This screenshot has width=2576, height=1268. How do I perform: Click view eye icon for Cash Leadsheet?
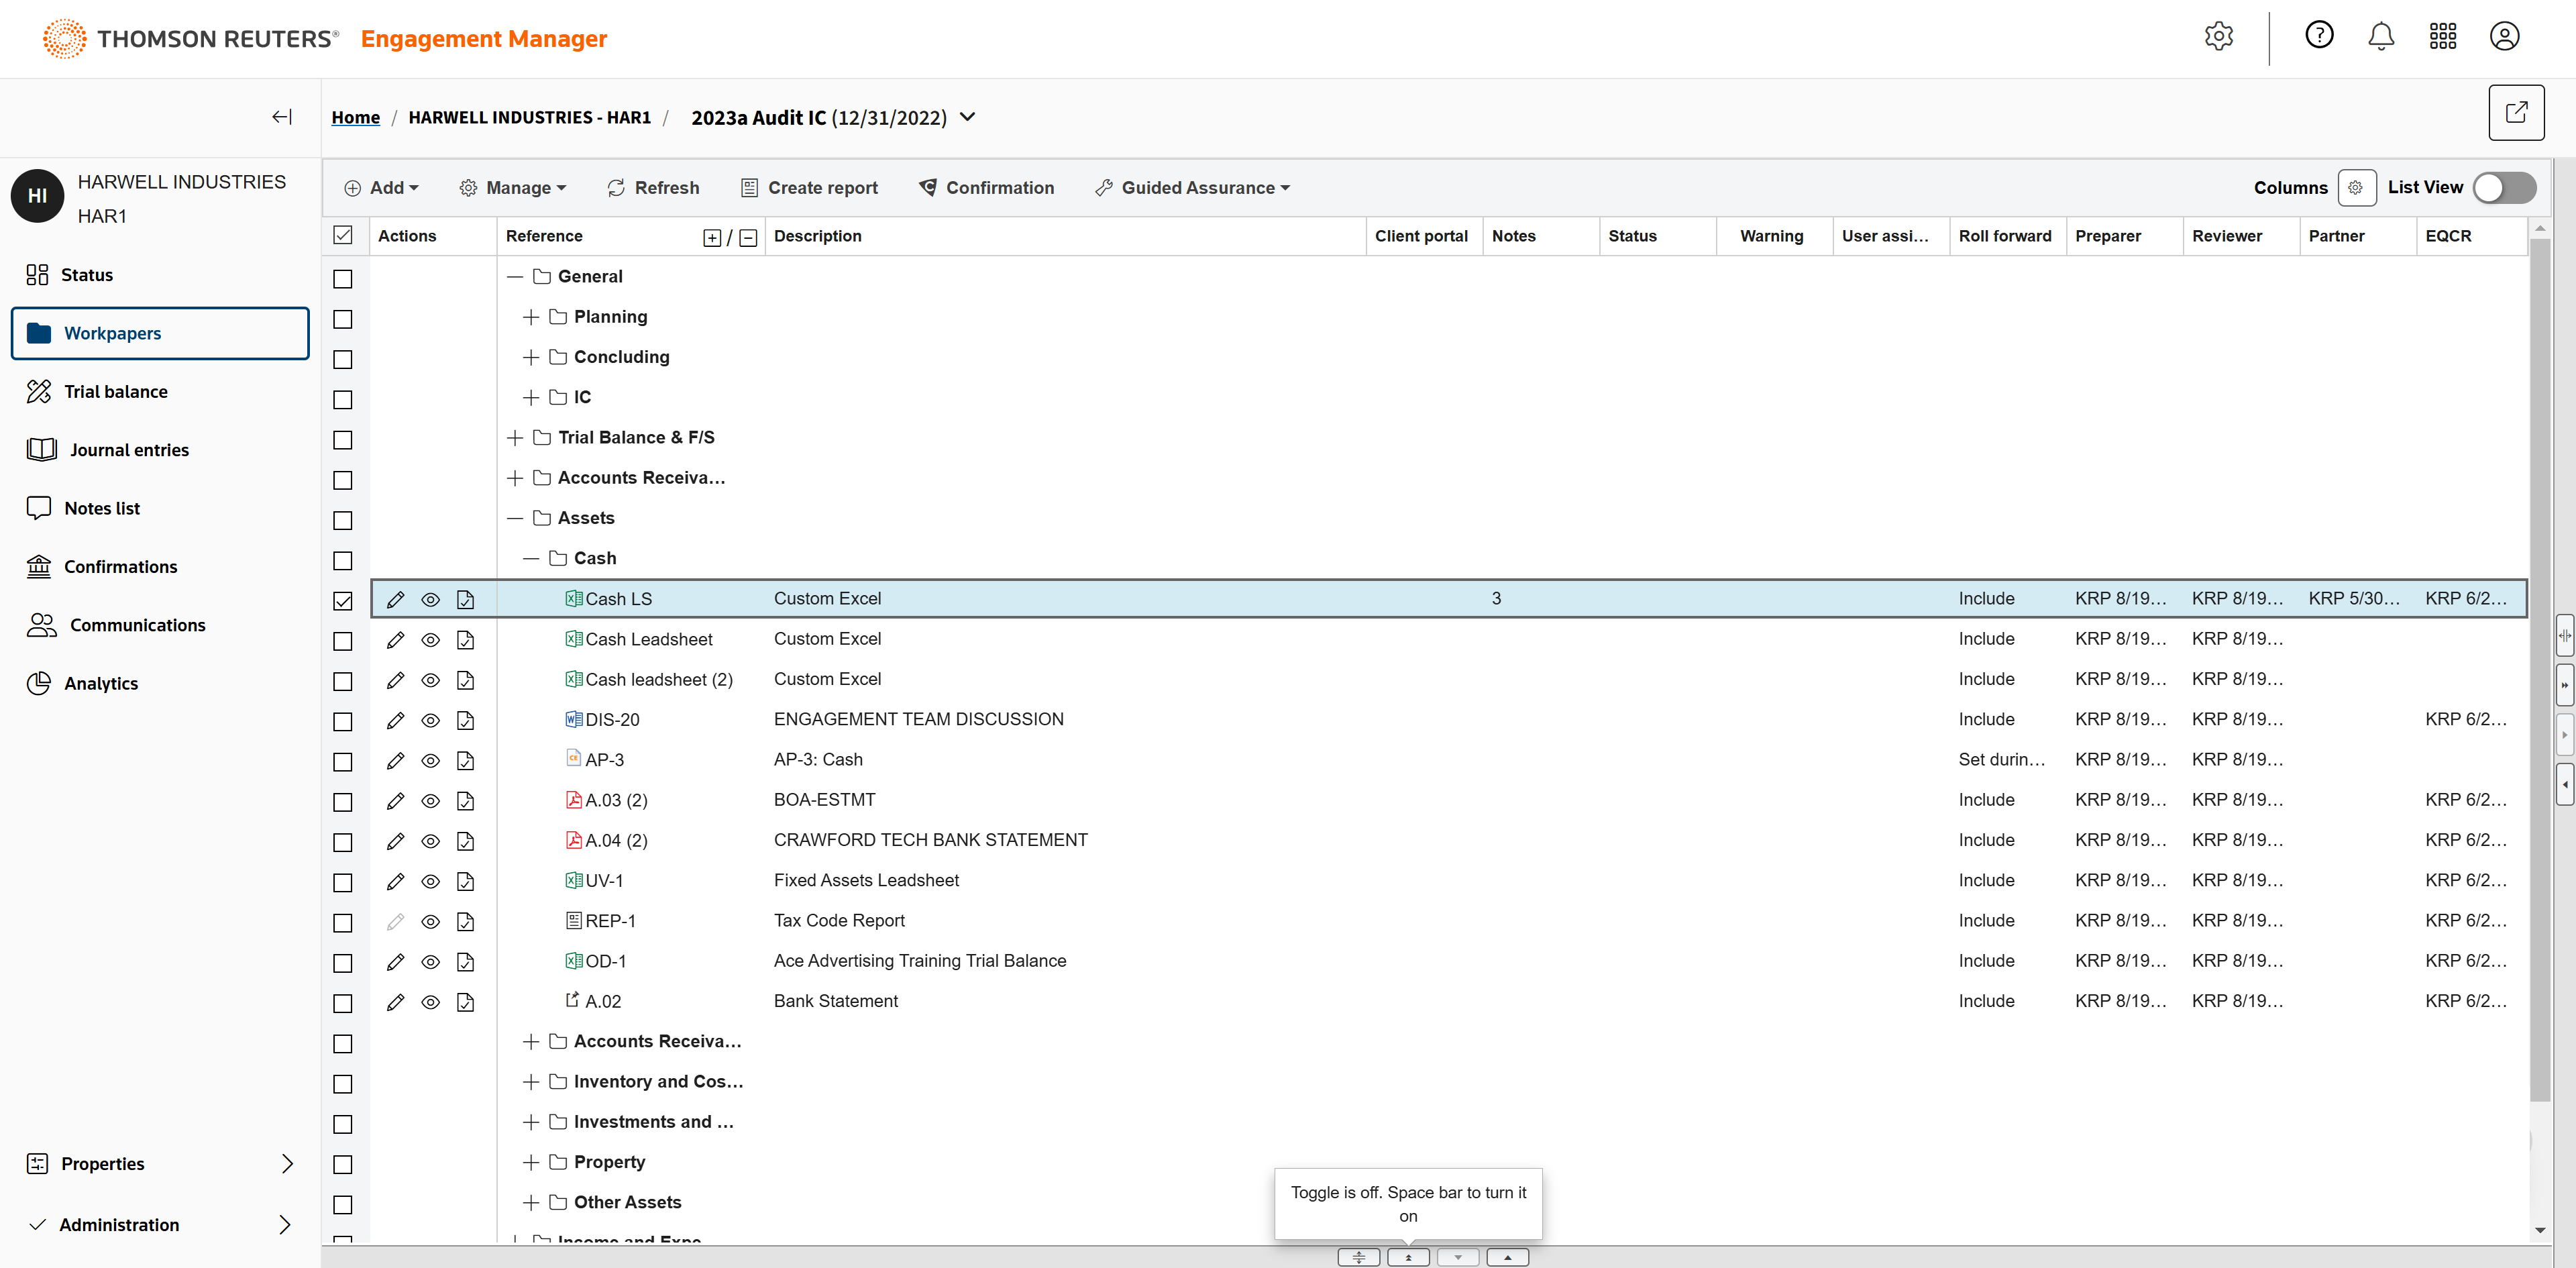click(x=430, y=639)
